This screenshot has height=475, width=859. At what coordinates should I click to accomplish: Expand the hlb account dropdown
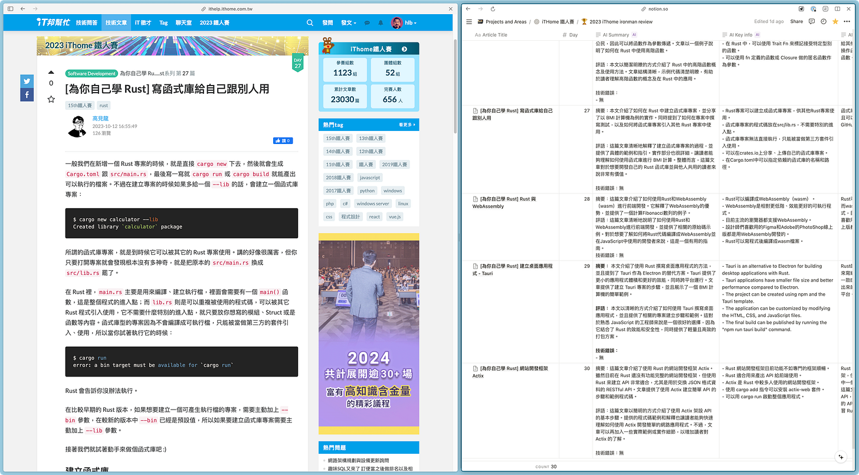tap(411, 23)
